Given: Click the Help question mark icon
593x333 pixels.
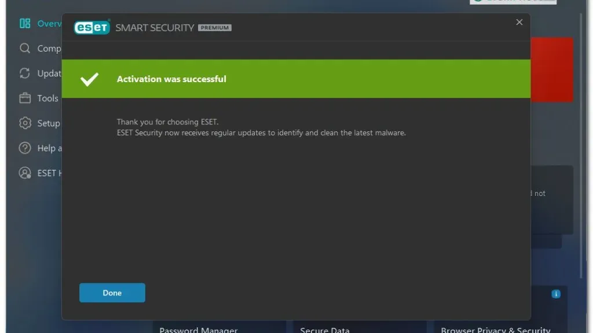Looking at the screenshot, I should tap(25, 148).
